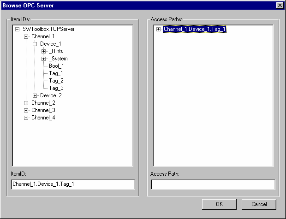Expand the Channel_4 node
The width and height of the screenshot is (286, 219).
click(26, 118)
